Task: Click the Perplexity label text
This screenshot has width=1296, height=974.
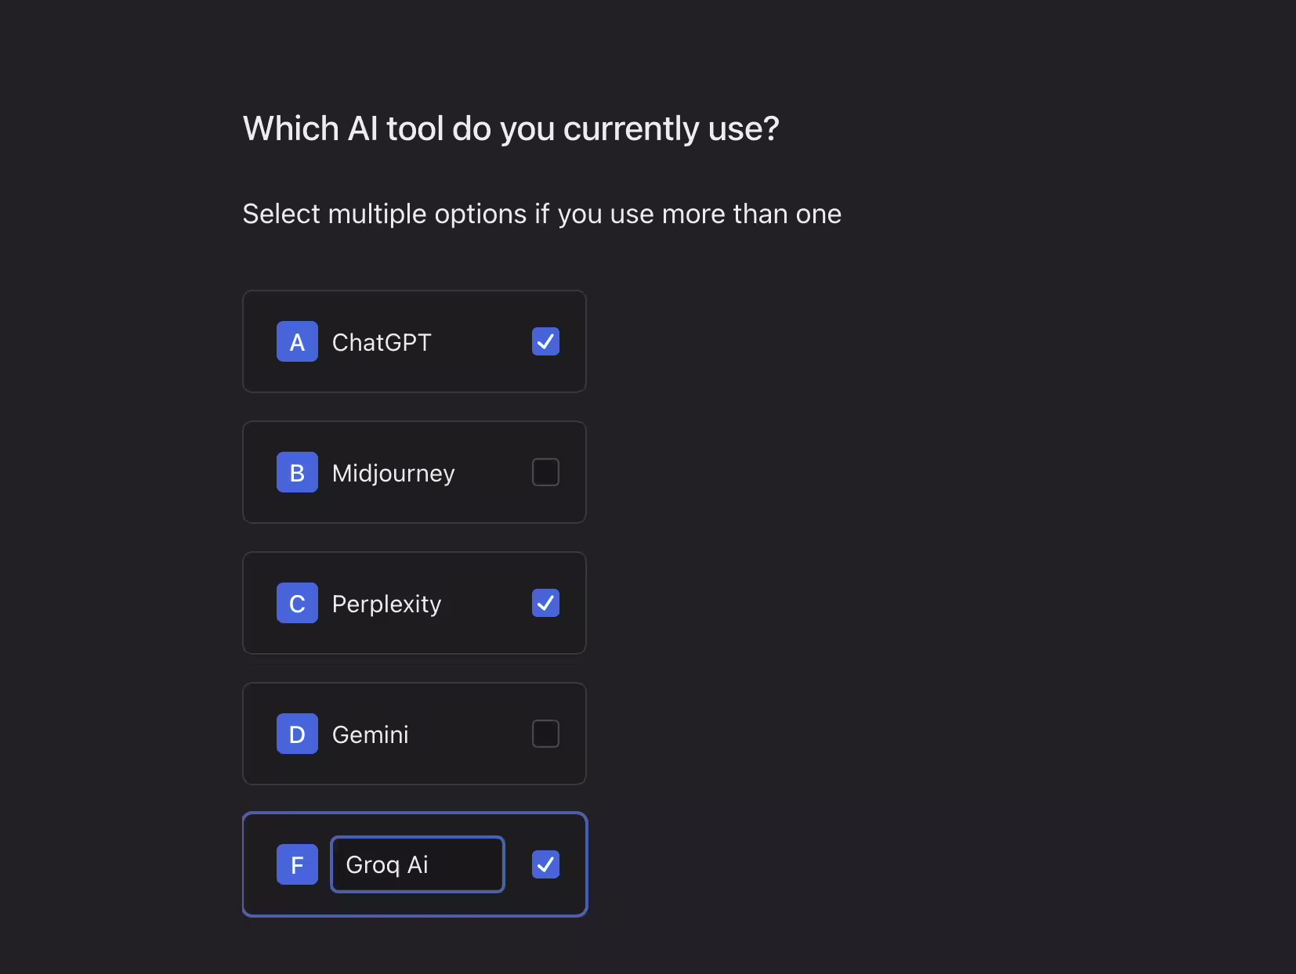Action: click(386, 604)
